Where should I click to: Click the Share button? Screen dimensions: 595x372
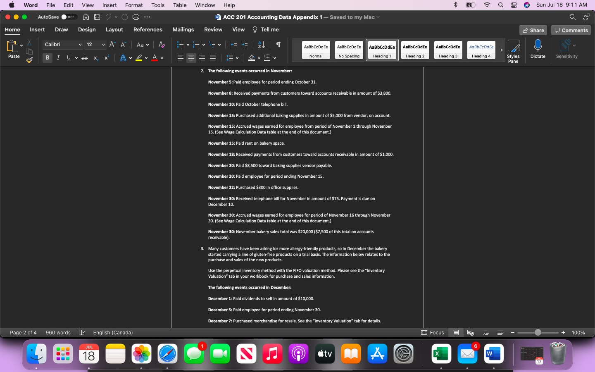tap(533, 30)
